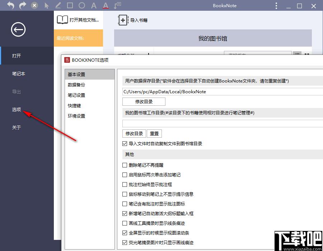
Task: Select the pointer cursor tool
Action: tap(47, 5)
